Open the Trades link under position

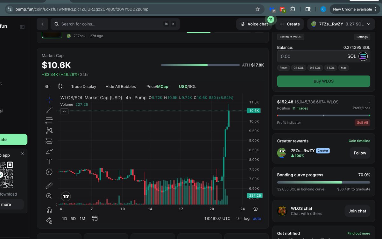[x=300, y=108]
